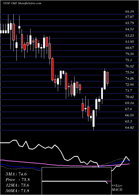
Task: Click the lowest white candle near 64.02
Action: 93,120
